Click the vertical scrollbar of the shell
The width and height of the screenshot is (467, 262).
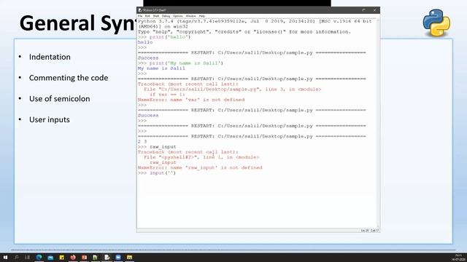(x=378, y=123)
